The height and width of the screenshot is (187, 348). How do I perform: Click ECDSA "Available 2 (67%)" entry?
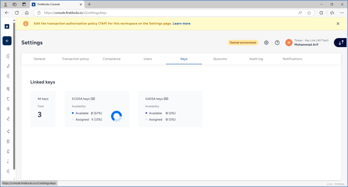click(x=87, y=113)
